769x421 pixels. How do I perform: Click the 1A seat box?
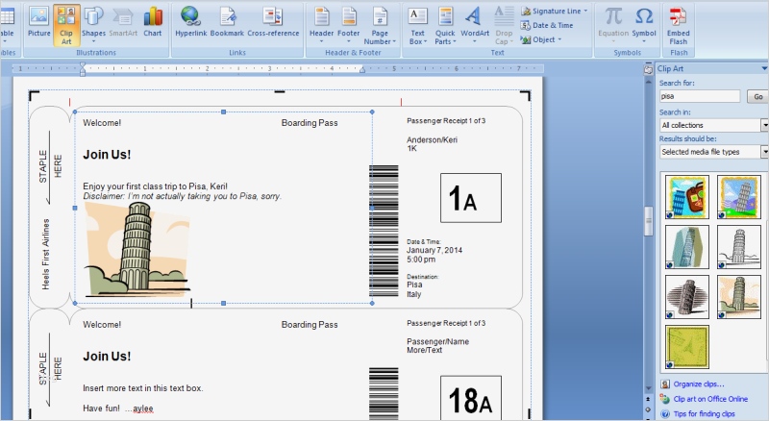[471, 198]
